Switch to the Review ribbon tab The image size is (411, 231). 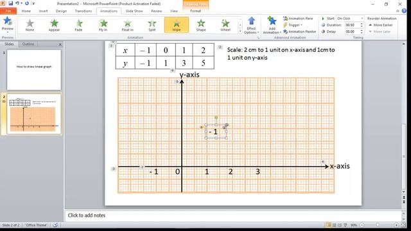click(157, 11)
